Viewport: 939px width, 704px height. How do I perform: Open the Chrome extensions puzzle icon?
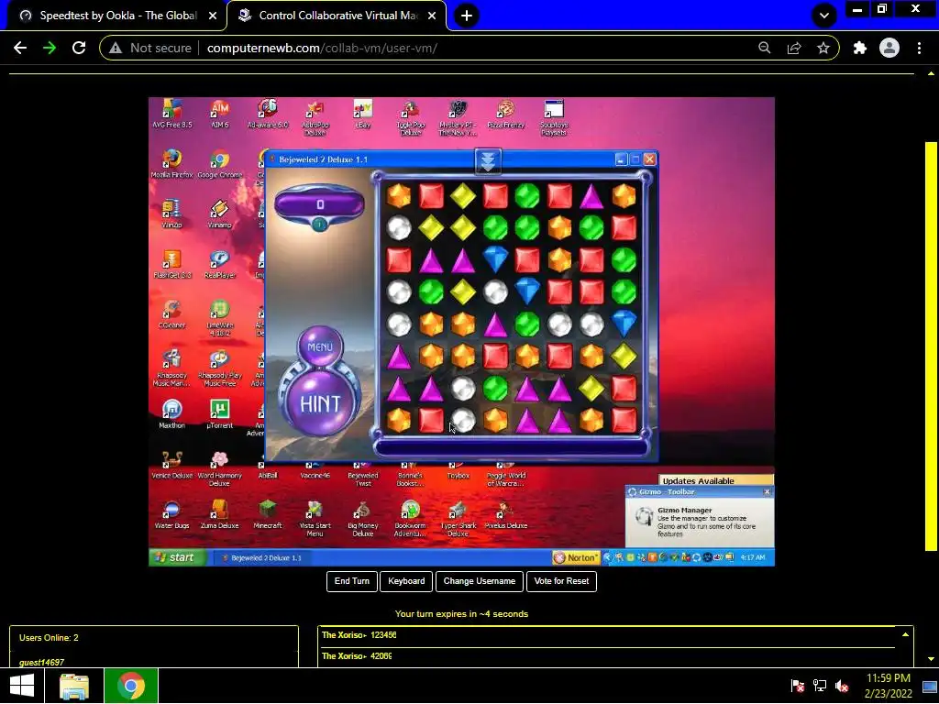pyautogui.click(x=860, y=48)
